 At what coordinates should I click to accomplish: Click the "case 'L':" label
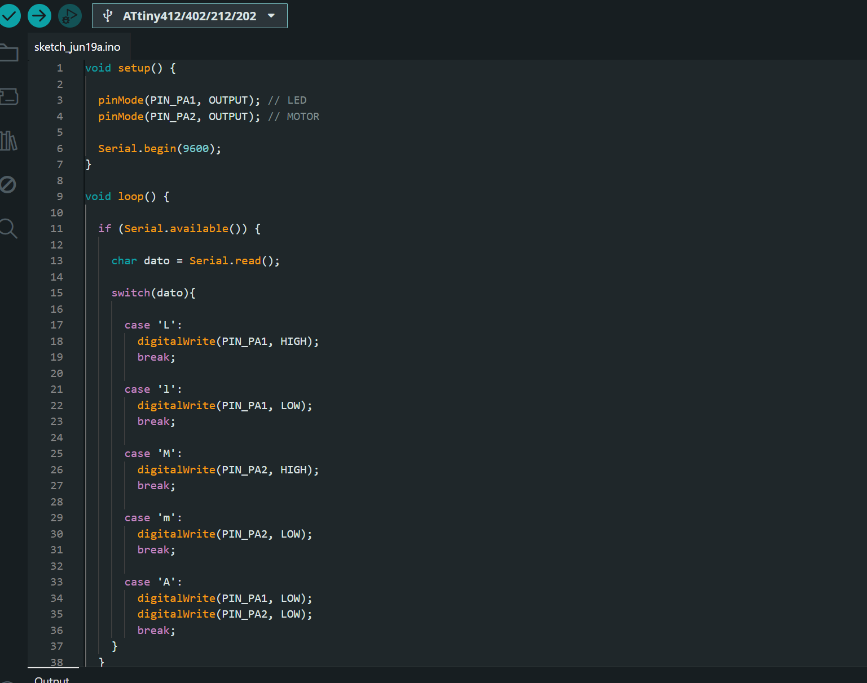tap(153, 325)
